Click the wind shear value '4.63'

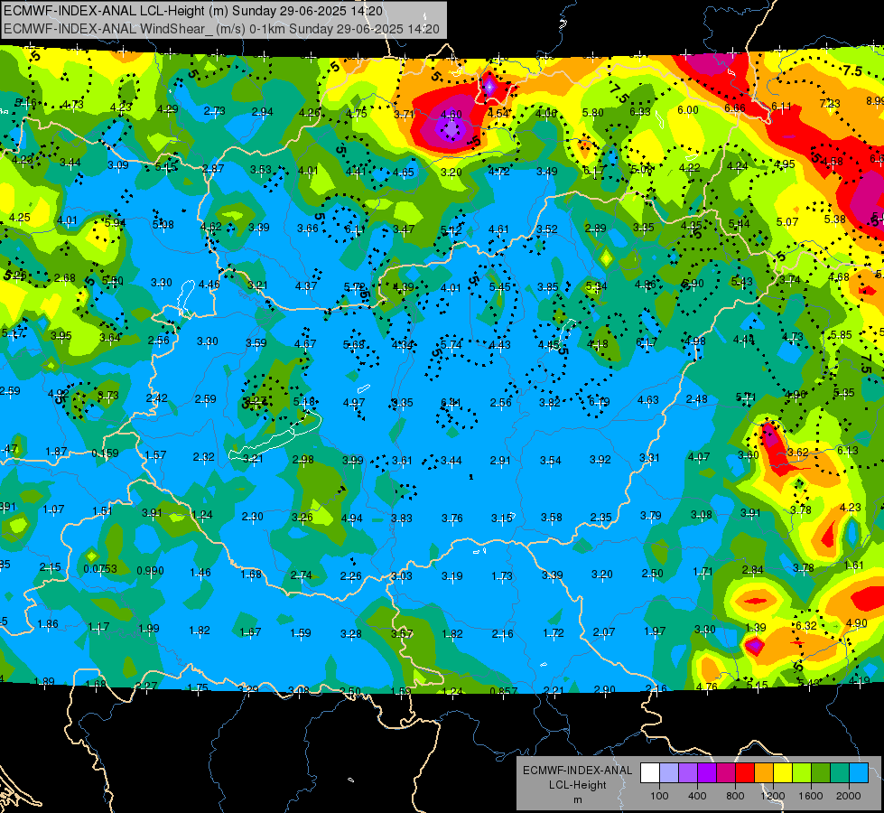(647, 400)
